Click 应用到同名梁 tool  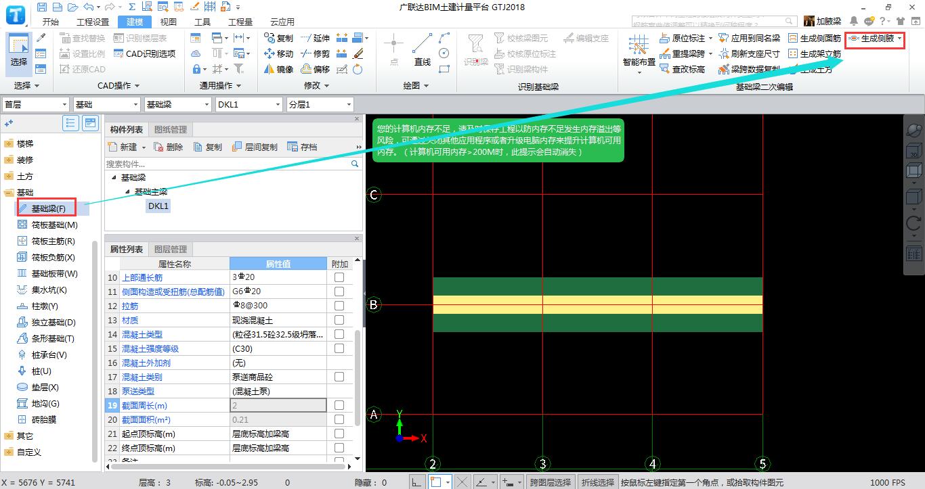tap(750, 38)
